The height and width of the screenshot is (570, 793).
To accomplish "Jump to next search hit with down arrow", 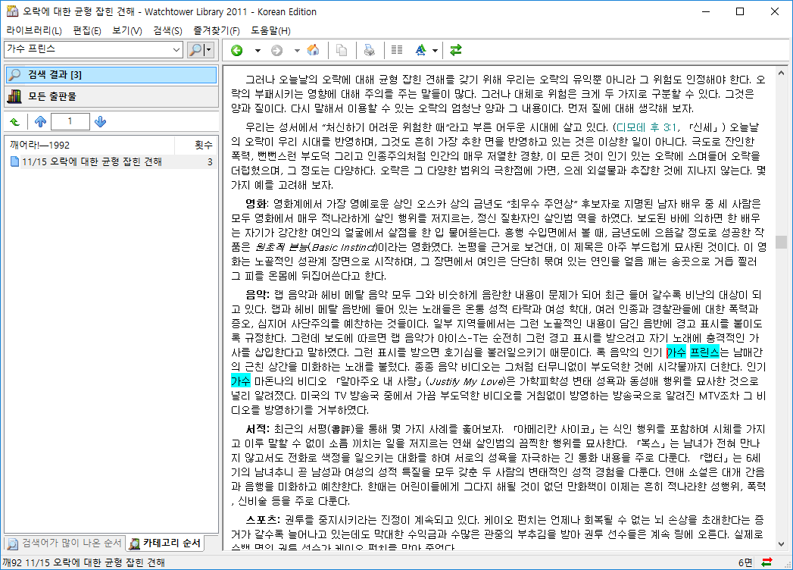I will click(101, 122).
